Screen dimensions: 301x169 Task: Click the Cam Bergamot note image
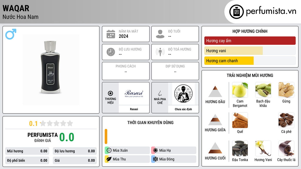[x=240, y=90]
